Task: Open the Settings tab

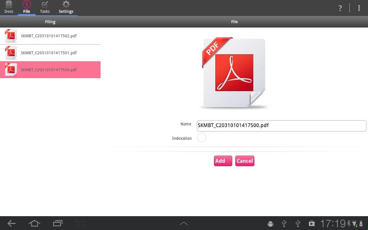Action: coord(66,7)
